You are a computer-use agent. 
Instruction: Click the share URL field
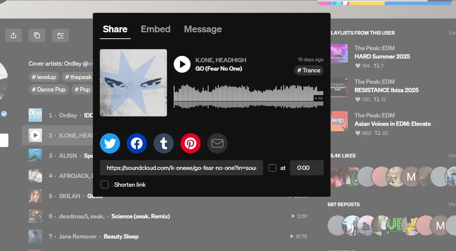tap(181, 168)
